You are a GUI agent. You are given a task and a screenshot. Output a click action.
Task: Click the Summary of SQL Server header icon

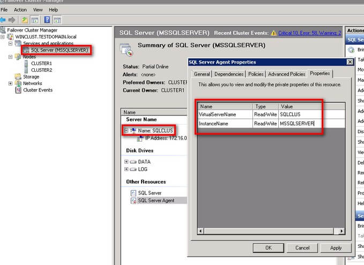pyautogui.click(x=127, y=50)
